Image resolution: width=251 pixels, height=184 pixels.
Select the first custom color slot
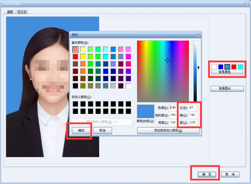(75, 104)
